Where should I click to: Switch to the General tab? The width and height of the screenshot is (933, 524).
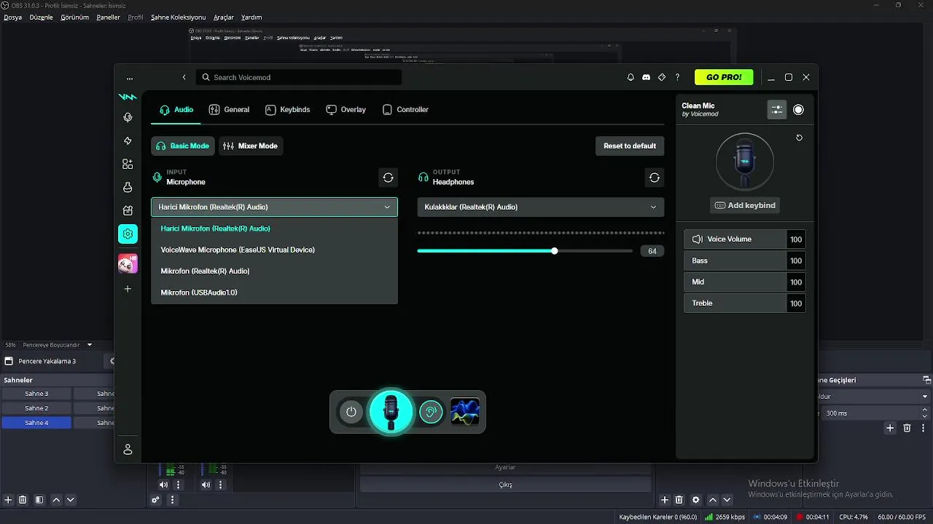229,110
